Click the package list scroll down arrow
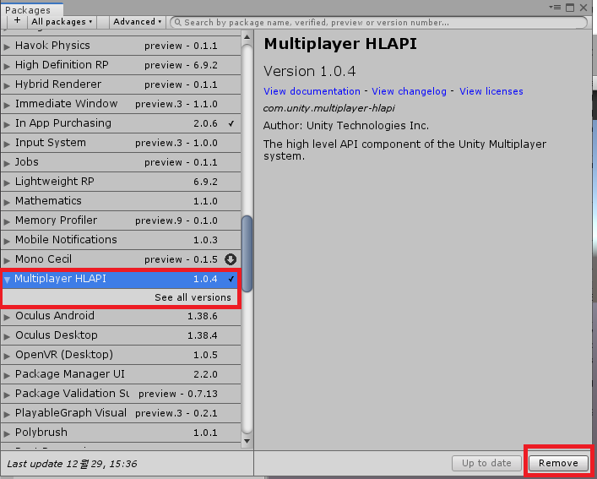This screenshot has width=597, height=479. (x=247, y=441)
